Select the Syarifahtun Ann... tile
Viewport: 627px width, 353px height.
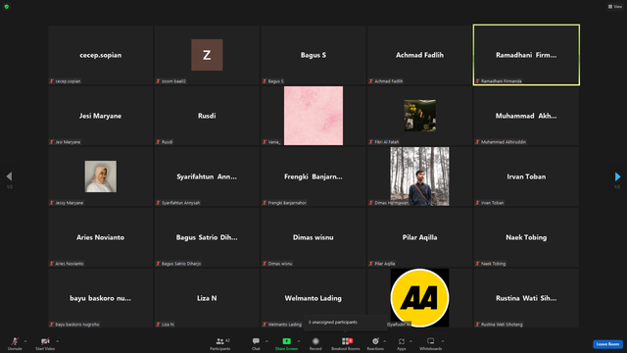pos(207,176)
